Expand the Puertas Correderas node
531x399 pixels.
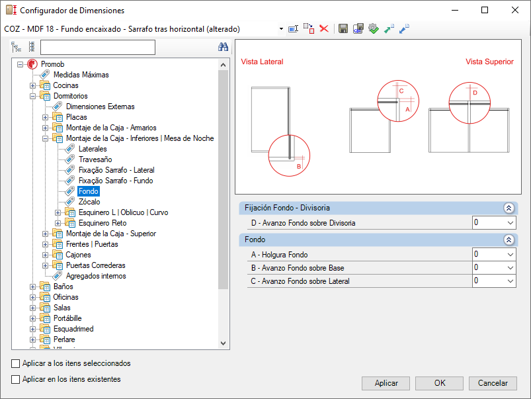click(x=46, y=265)
